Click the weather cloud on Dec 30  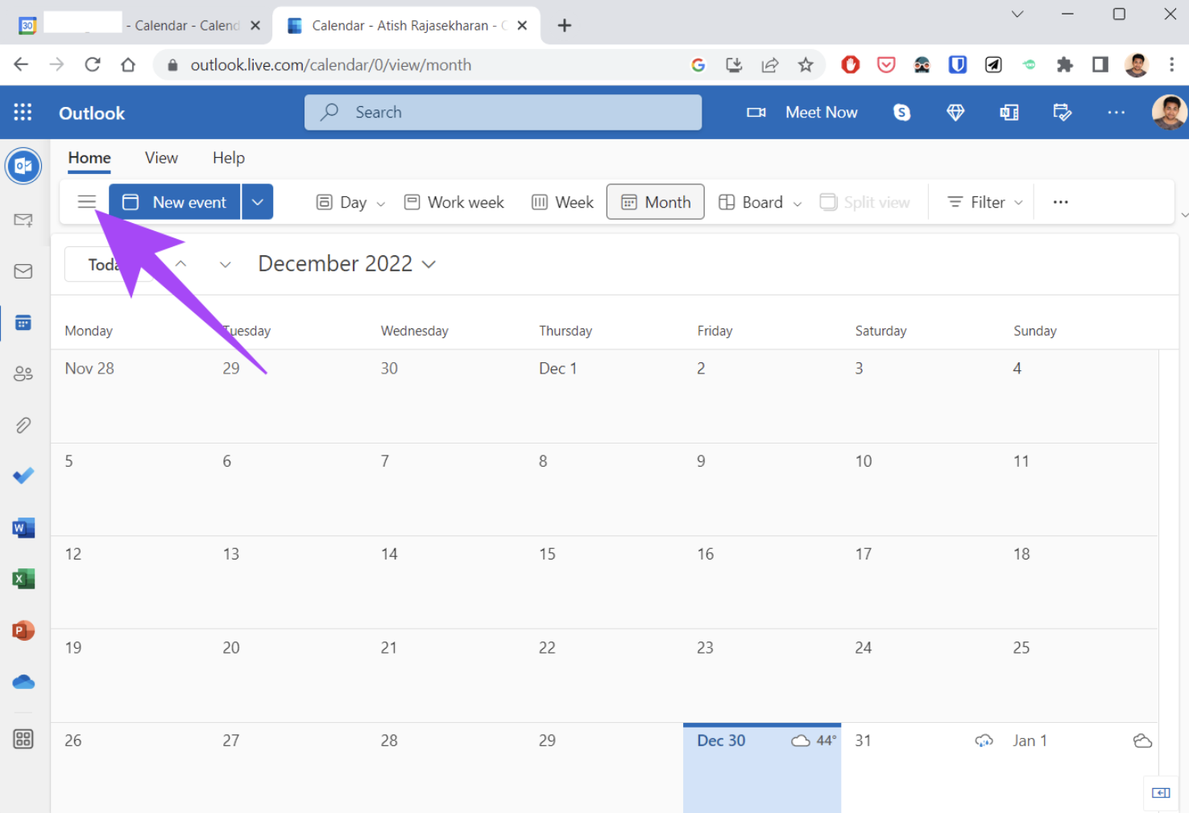pos(800,741)
